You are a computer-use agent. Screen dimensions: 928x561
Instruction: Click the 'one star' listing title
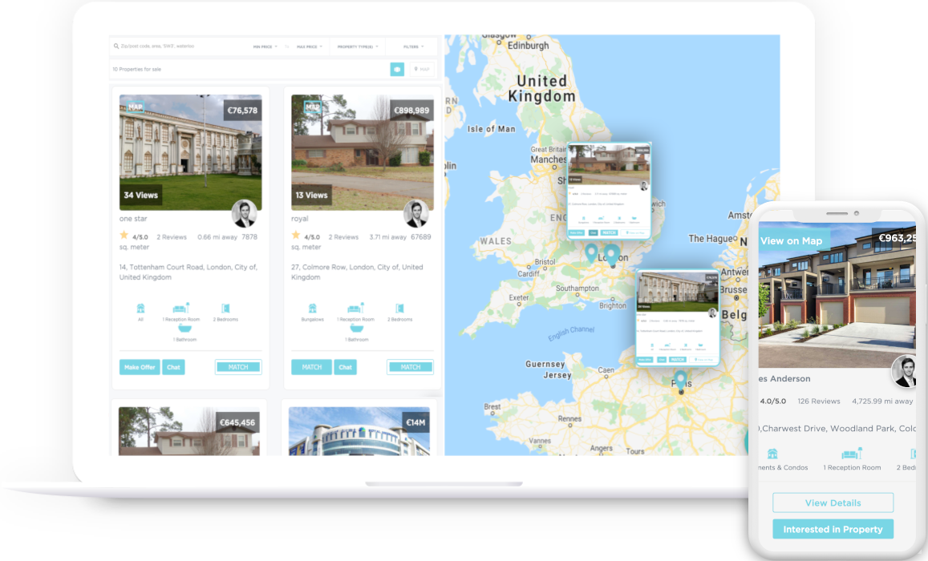click(133, 219)
